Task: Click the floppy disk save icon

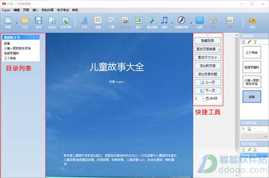Action: 39,21
